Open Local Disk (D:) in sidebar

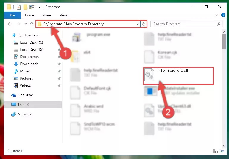tap(32, 50)
